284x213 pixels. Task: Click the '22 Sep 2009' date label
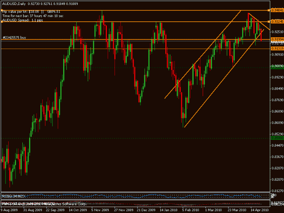click(x=55, y=210)
